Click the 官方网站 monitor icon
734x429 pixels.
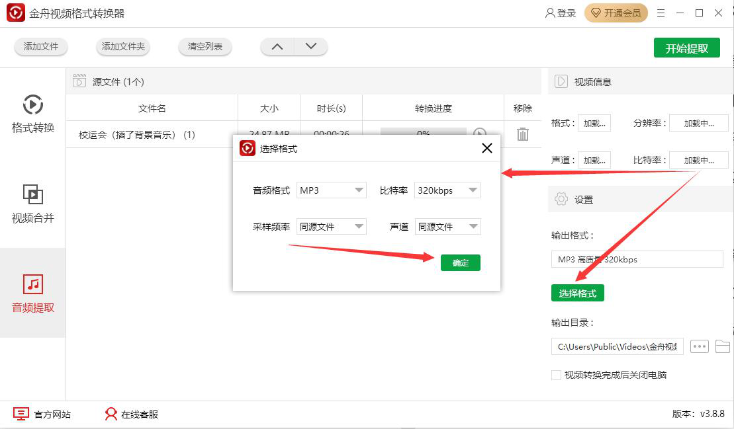(x=21, y=414)
